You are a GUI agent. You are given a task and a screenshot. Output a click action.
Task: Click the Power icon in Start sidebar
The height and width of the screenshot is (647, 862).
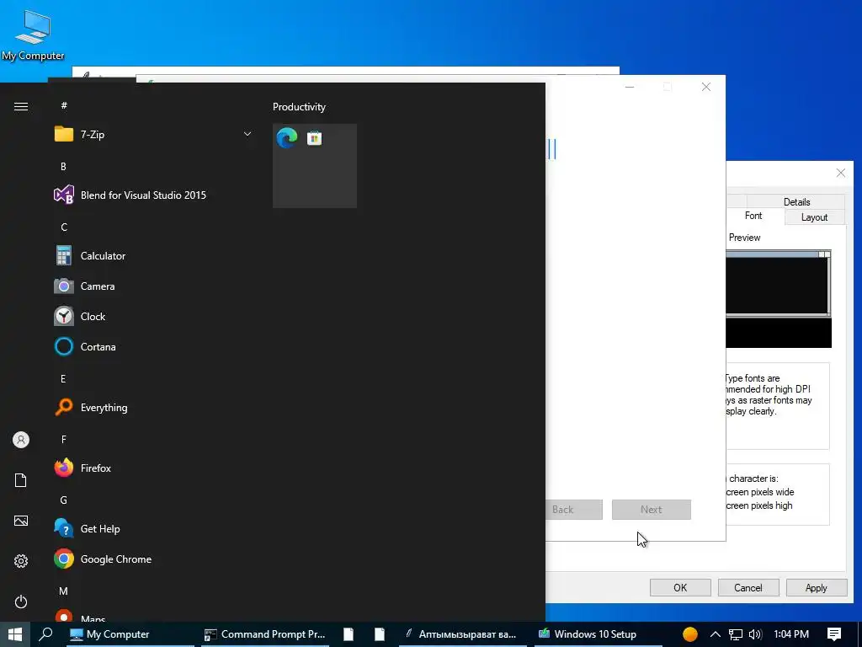pyautogui.click(x=21, y=602)
